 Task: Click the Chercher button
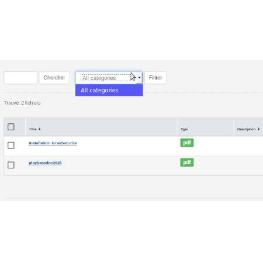click(x=54, y=78)
